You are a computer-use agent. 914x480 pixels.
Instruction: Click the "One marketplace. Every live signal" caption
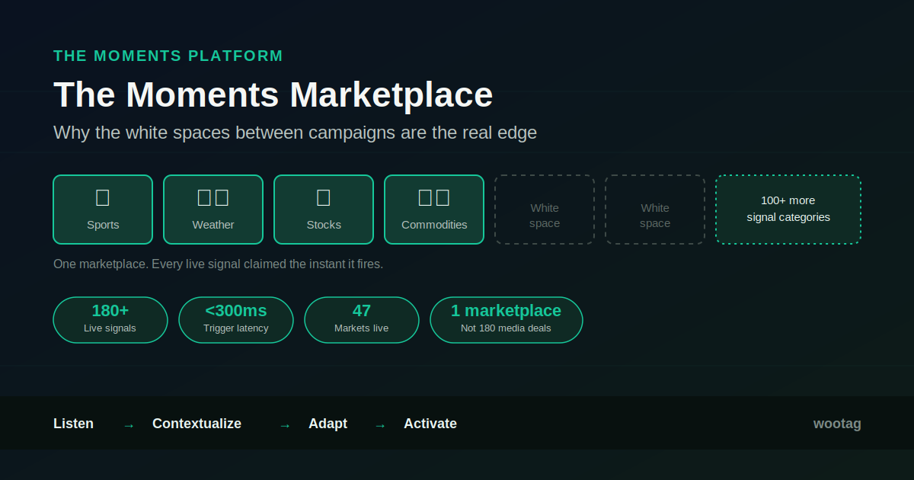(x=218, y=264)
